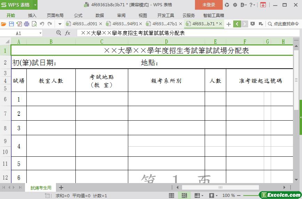This screenshot has width=302, height=199.
Task: Click the red download update icon
Action: click(263, 5)
